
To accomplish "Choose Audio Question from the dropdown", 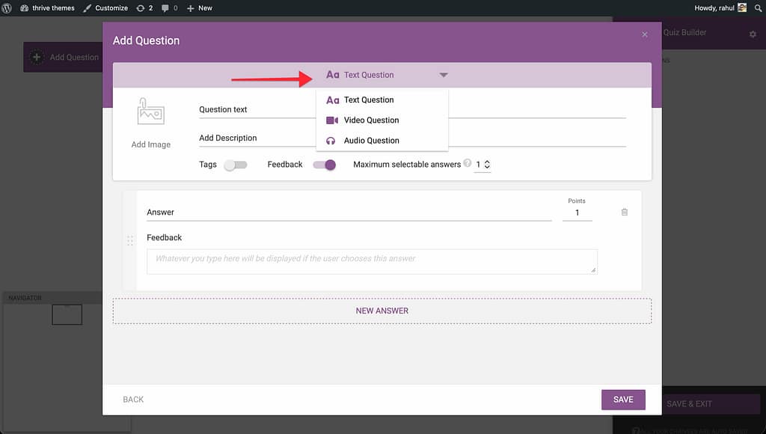I will (371, 141).
